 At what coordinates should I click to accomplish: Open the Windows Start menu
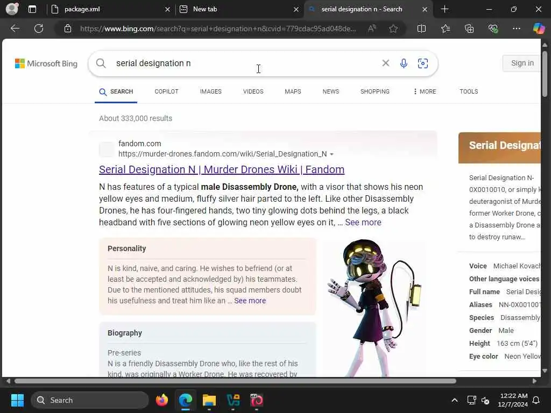pos(17,400)
